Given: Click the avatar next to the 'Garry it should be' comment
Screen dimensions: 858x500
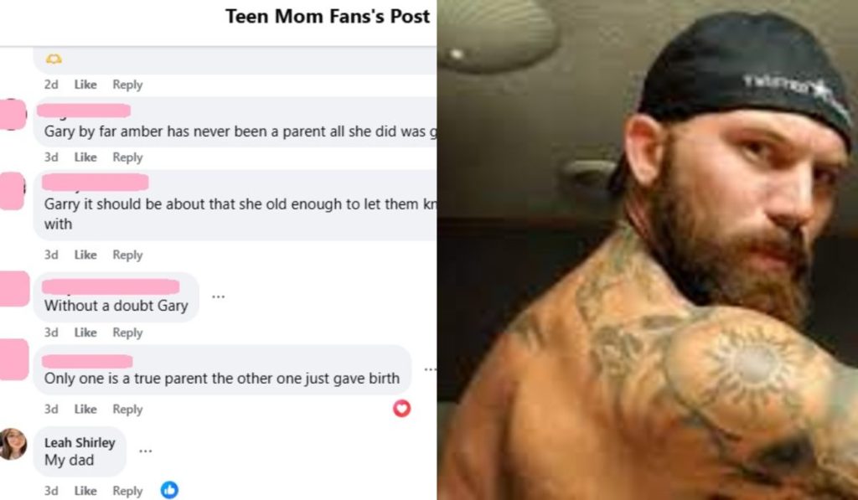Looking at the screenshot, I should tap(12, 190).
